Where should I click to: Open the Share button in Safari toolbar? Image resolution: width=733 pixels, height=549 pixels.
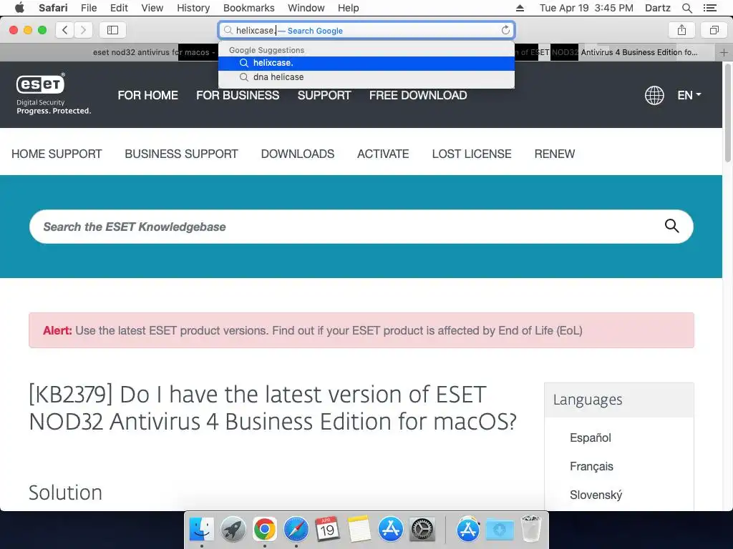pos(681,30)
